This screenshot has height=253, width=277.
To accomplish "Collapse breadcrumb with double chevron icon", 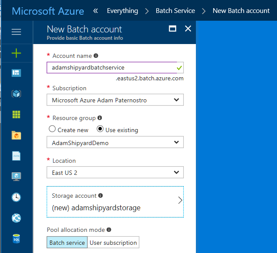I will 95,11.
